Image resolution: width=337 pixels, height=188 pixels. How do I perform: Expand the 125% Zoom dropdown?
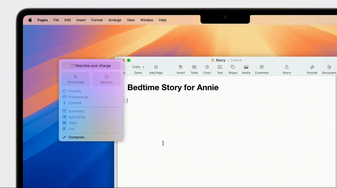point(138,67)
